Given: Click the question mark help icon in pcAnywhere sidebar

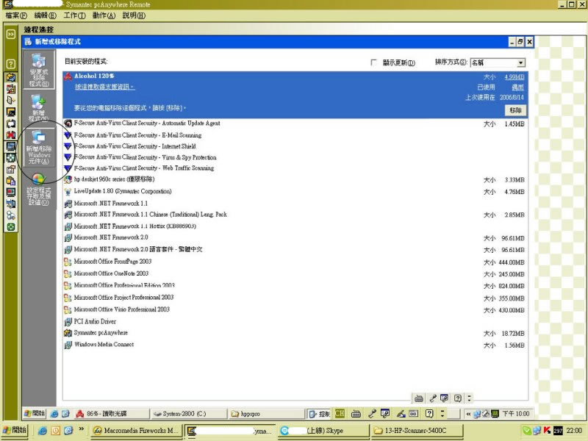Looking at the screenshot, I should click(x=11, y=64).
